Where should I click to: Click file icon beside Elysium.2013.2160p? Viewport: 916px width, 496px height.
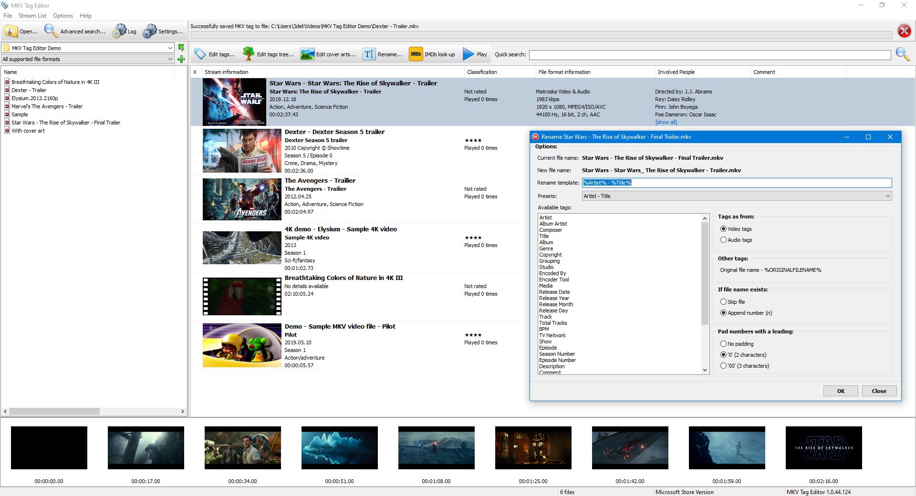coord(7,98)
